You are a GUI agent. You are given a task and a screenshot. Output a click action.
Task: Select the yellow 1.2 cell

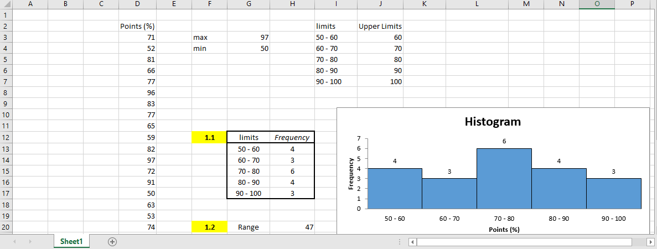pyautogui.click(x=209, y=227)
